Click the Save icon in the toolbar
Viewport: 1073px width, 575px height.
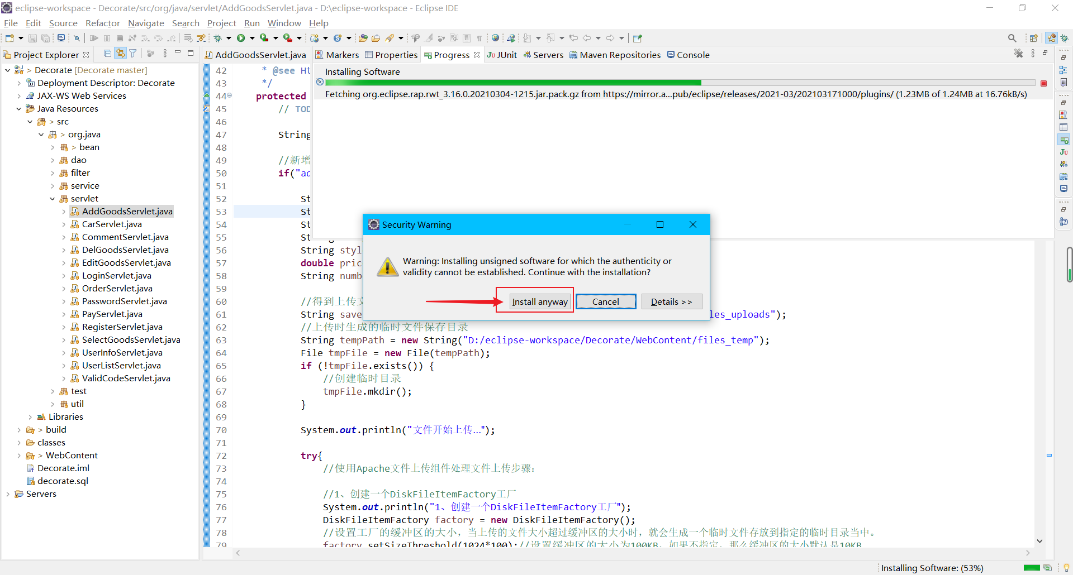click(x=32, y=38)
